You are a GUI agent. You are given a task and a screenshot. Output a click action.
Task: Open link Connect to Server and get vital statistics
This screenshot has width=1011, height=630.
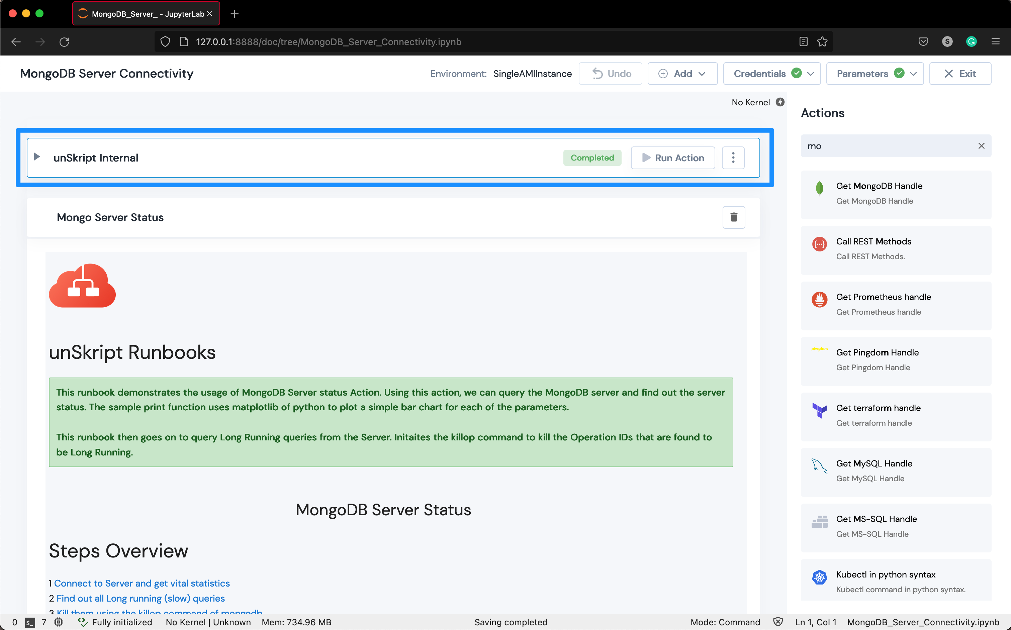[142, 583]
